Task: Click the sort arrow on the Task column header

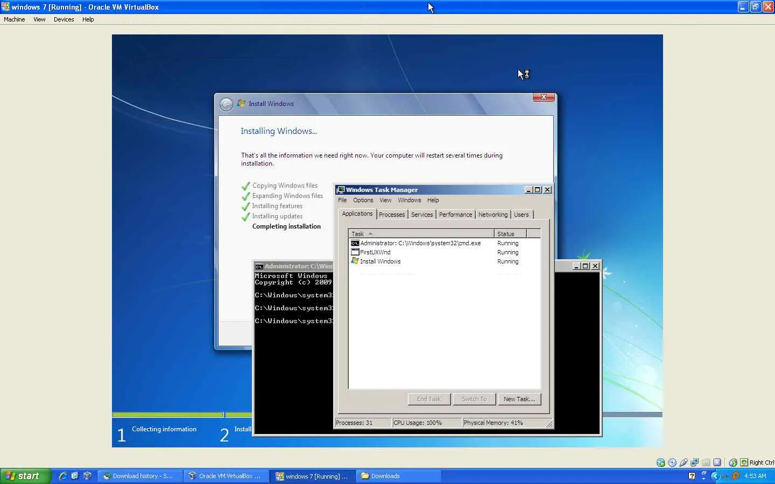Action: [370, 234]
